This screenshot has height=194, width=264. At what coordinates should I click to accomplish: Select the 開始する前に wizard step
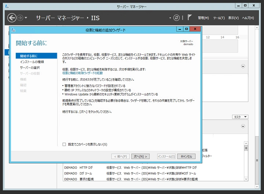[36, 56]
